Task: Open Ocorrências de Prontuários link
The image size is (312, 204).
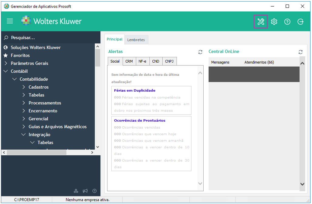Action: (x=140, y=120)
